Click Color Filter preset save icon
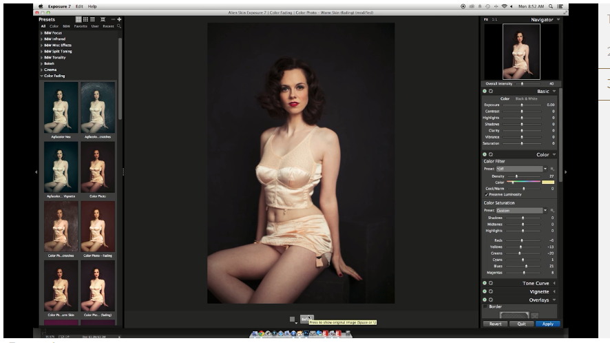This screenshot has width=610, height=343. 552,169
